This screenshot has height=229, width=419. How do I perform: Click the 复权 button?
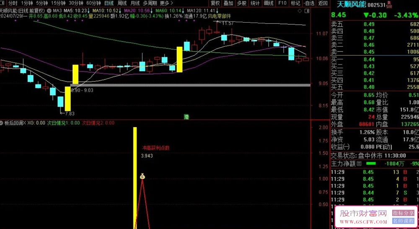point(215,3)
